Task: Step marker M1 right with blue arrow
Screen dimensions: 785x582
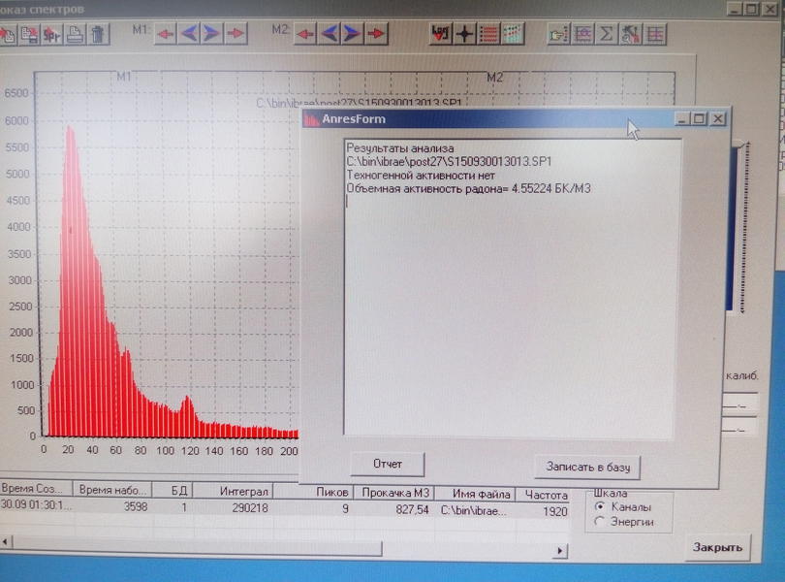Action: tap(212, 34)
